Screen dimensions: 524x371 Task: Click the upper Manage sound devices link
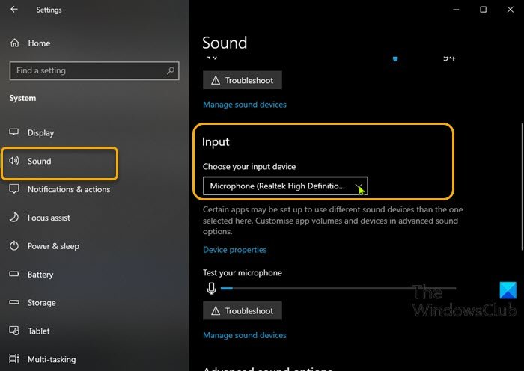244,105
